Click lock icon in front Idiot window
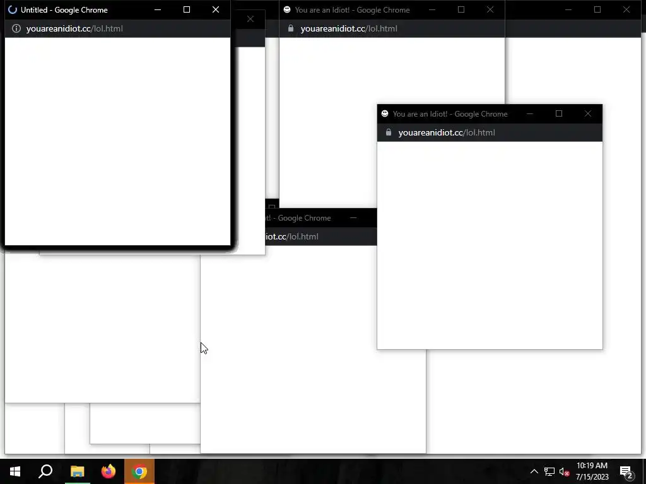Image resolution: width=646 pixels, height=484 pixels. click(x=388, y=132)
